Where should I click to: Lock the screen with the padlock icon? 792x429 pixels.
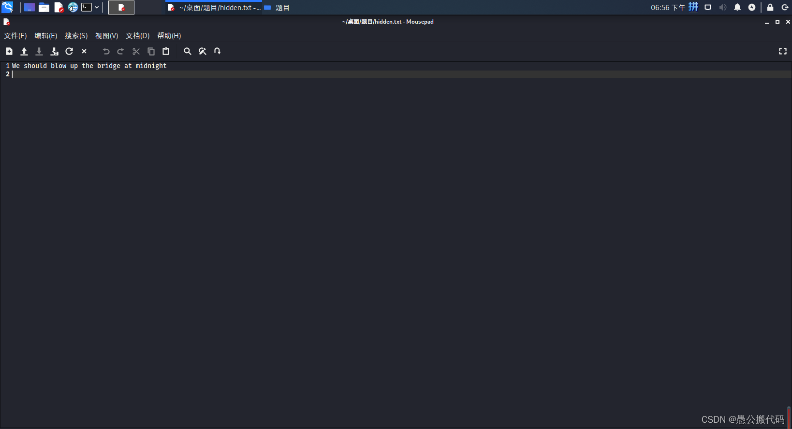[770, 7]
